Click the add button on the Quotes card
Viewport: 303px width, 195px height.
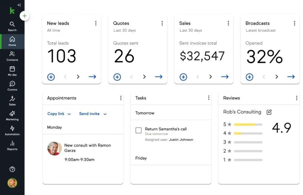pos(117,77)
